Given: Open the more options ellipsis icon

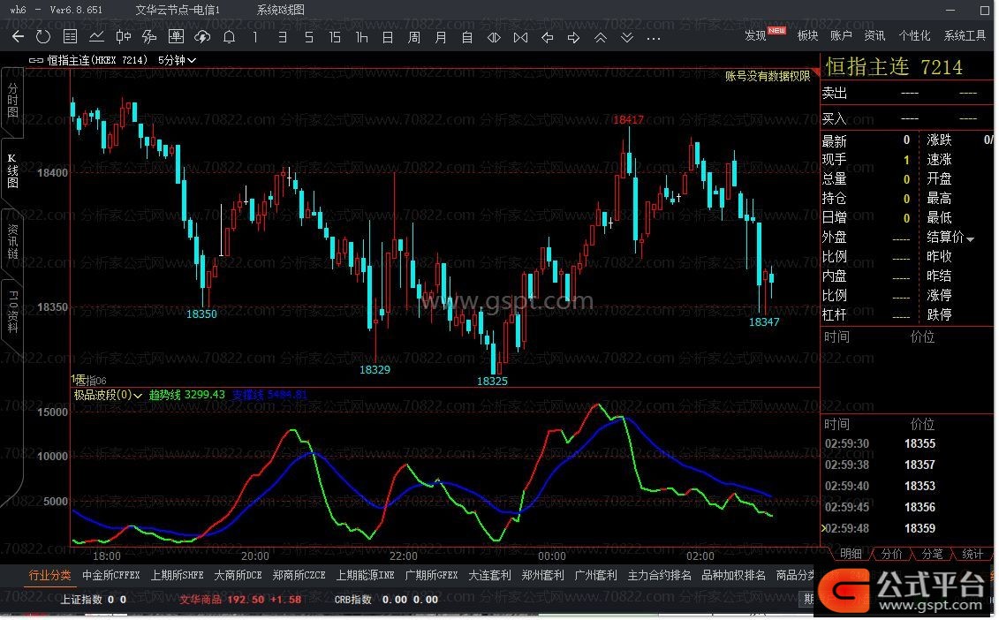Looking at the screenshot, I should 653,38.
